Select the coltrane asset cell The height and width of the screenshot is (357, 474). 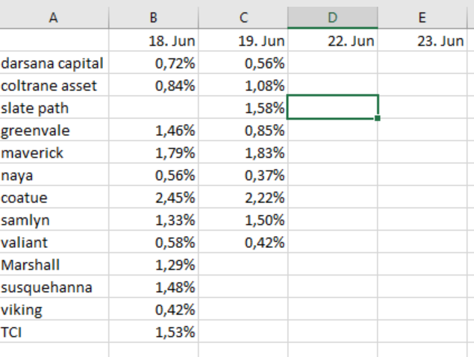[x=54, y=86]
